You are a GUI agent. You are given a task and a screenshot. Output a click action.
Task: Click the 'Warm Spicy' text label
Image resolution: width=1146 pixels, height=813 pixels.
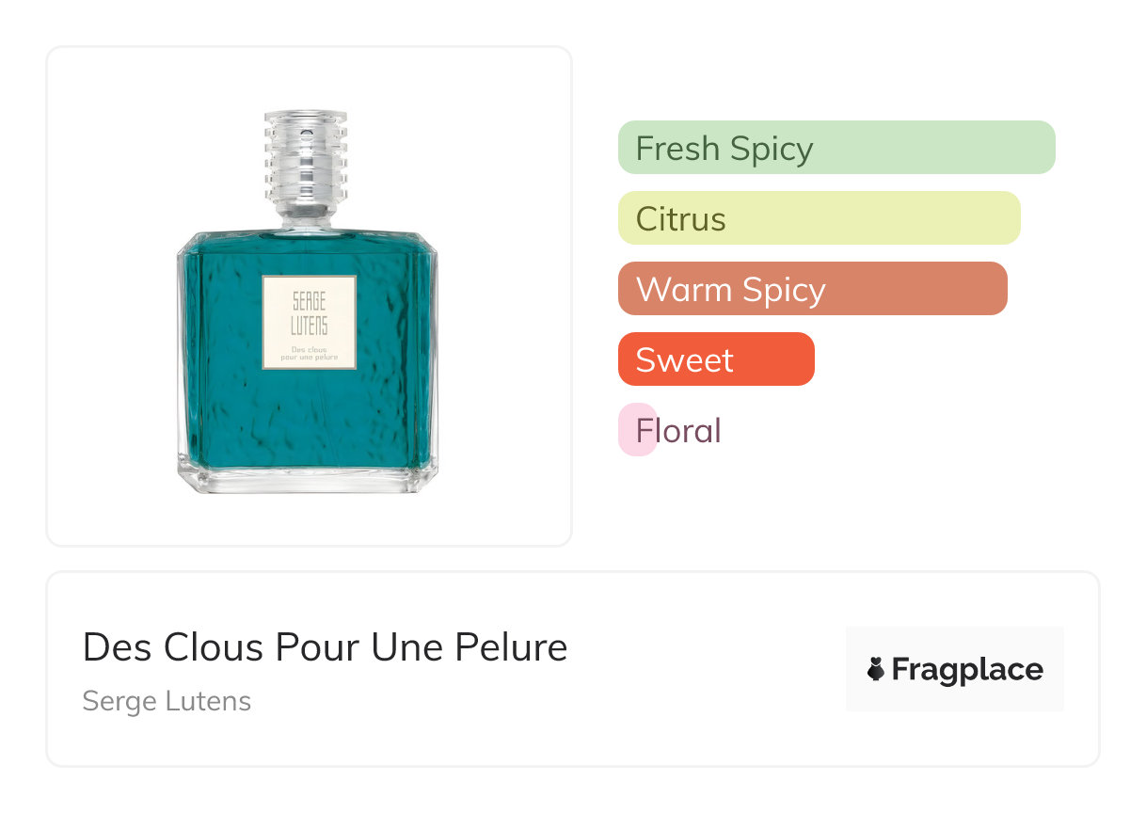pyautogui.click(x=730, y=290)
